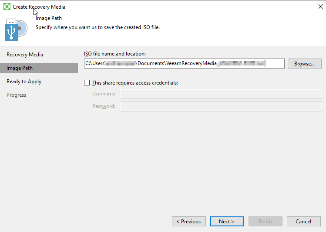This screenshot has width=326, height=232.
Task: Open the Ready to Apply step
Action: (x=24, y=82)
